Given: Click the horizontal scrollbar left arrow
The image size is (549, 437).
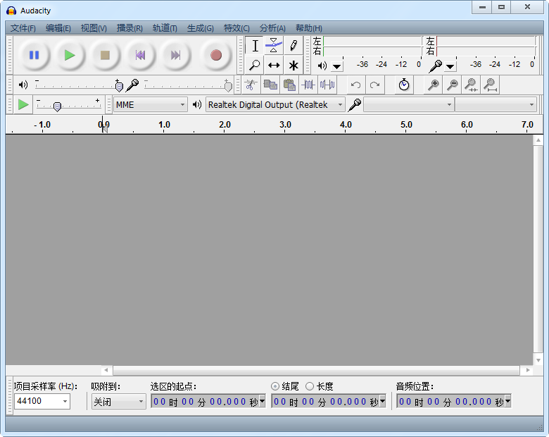Looking at the screenshot, I should tap(106, 370).
